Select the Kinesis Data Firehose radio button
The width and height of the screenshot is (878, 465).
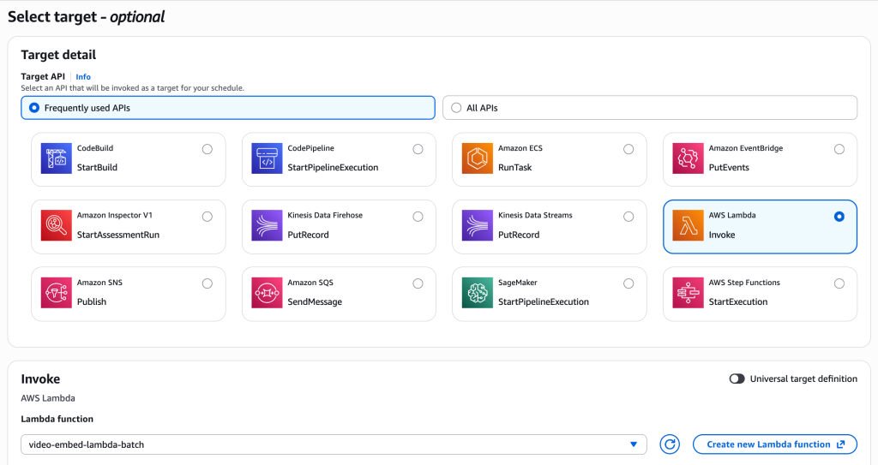(418, 217)
